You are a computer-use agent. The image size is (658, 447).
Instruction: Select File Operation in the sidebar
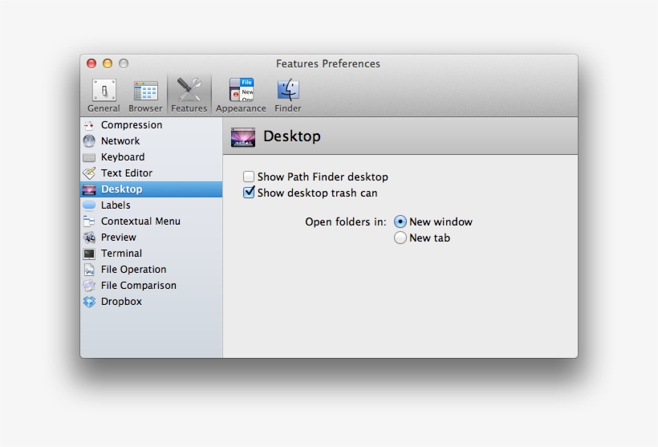pos(151,270)
